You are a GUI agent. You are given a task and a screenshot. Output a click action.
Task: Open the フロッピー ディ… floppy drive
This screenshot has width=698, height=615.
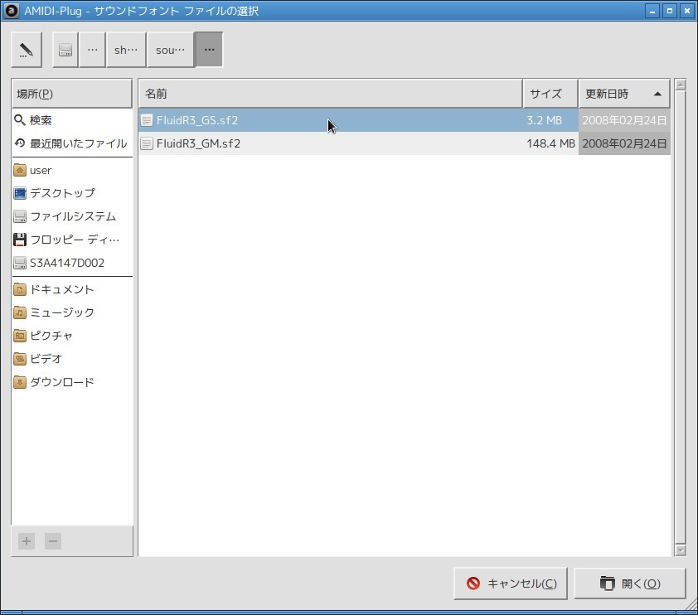71,240
